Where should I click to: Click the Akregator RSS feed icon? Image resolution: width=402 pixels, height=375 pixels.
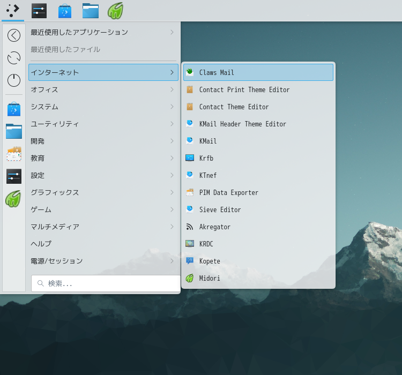190,227
